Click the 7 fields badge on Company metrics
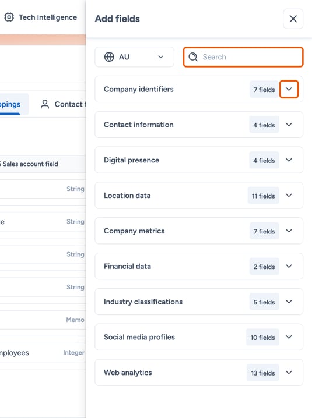This screenshot has width=312, height=418. 264,231
